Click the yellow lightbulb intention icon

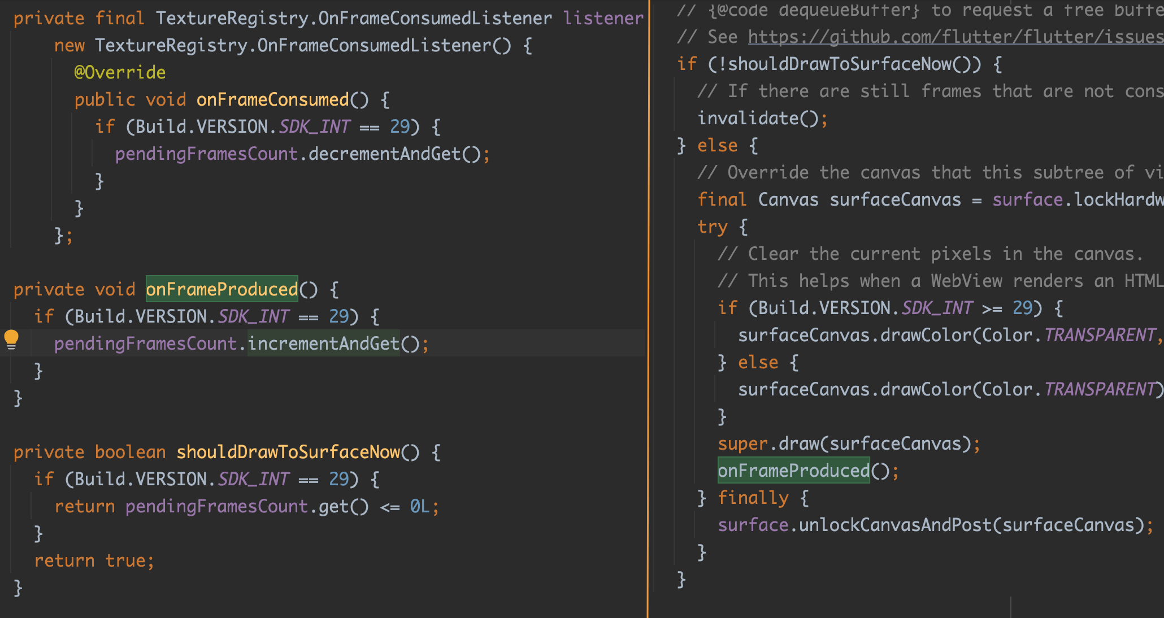pos(11,339)
